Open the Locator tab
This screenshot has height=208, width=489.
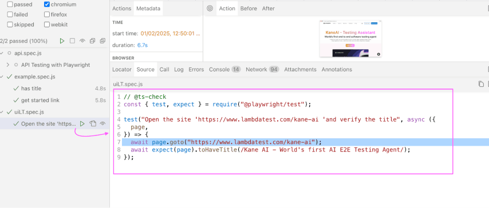122,70
